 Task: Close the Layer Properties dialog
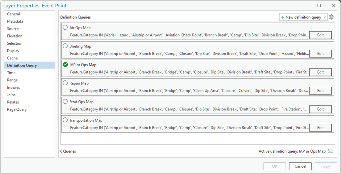[333, 5]
